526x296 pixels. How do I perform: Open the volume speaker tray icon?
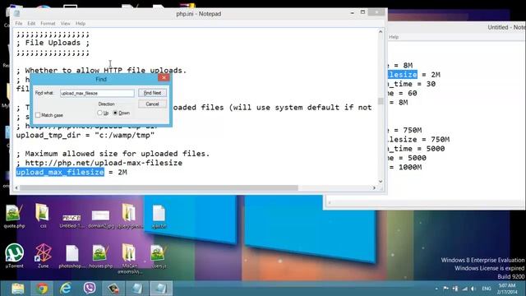click(x=473, y=289)
